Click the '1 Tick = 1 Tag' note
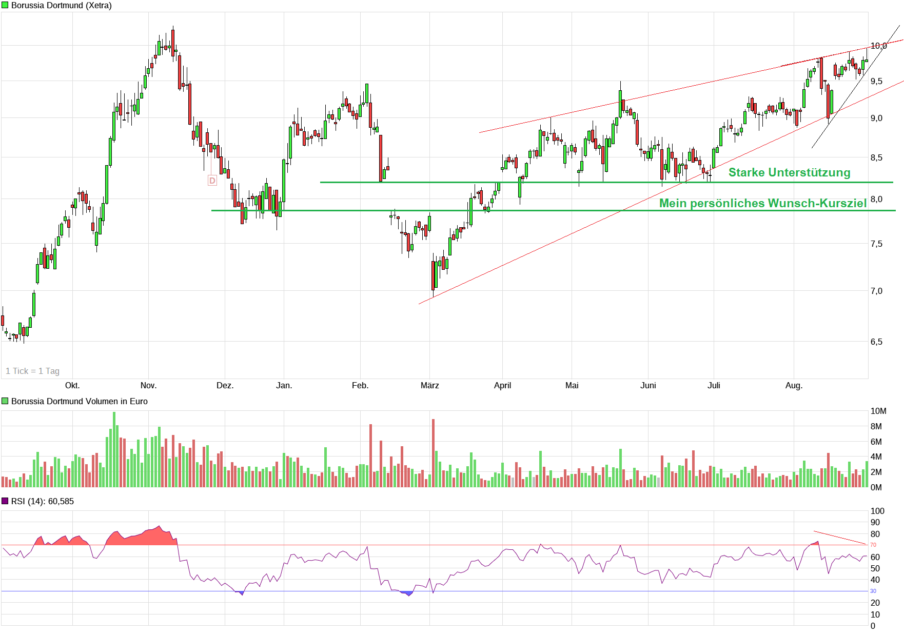904x635 pixels. point(33,371)
